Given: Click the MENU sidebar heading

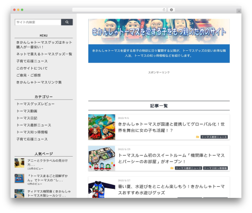Looking at the screenshot, I should coord(43,35).
